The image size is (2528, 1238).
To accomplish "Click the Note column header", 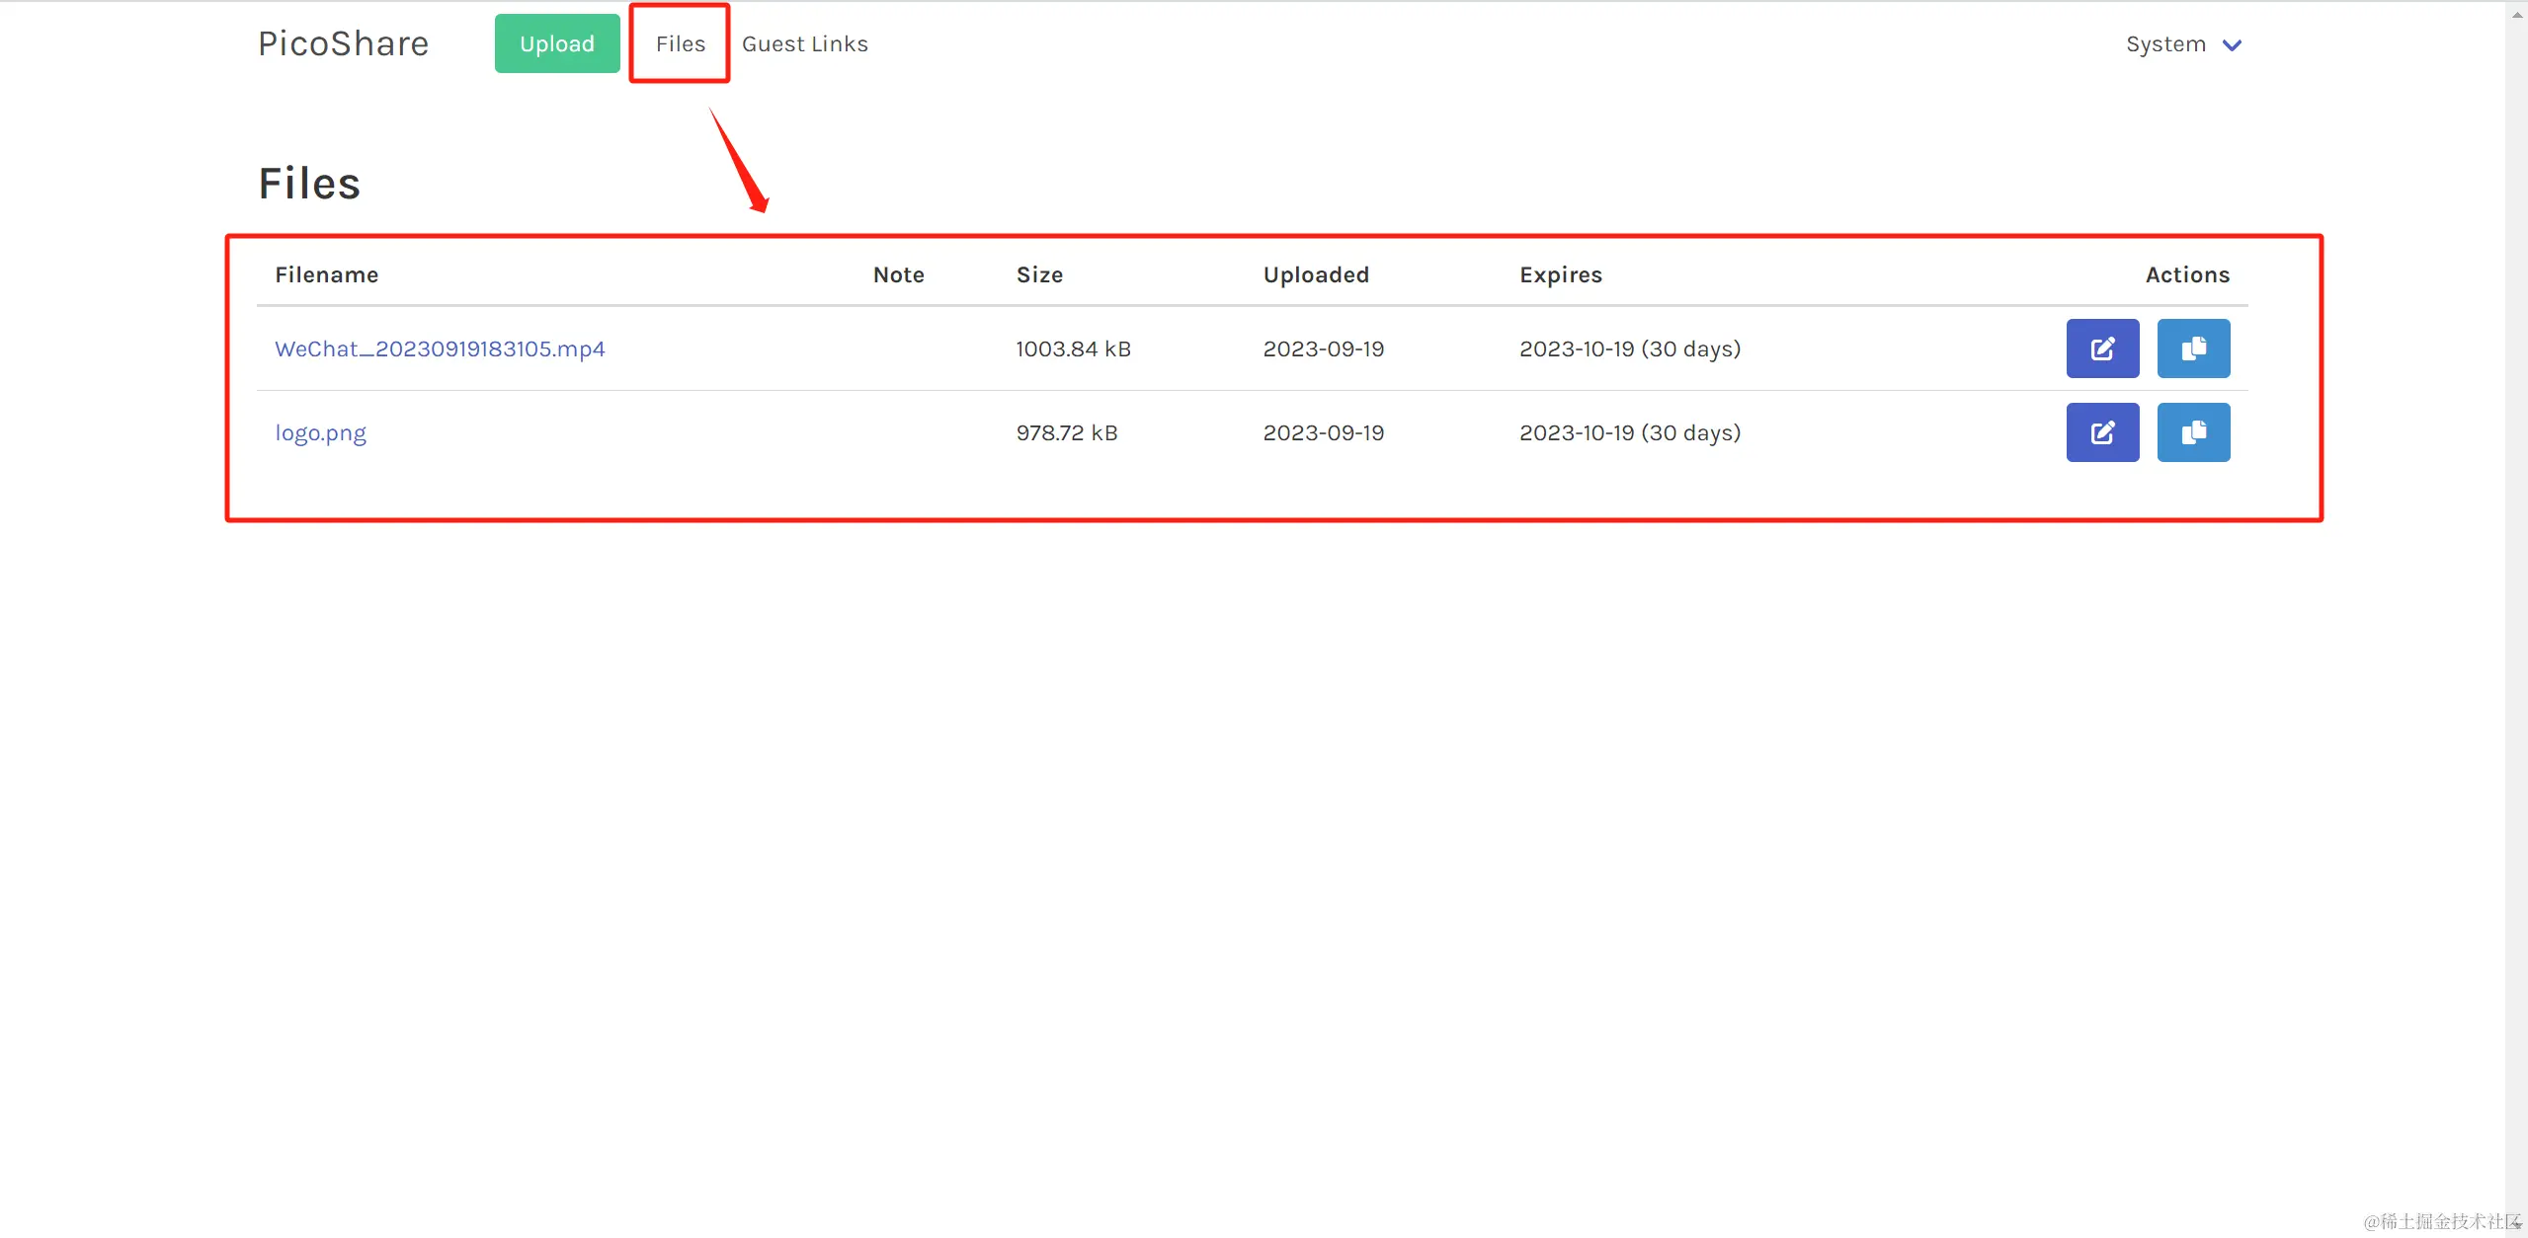I will pyautogui.click(x=898, y=274).
